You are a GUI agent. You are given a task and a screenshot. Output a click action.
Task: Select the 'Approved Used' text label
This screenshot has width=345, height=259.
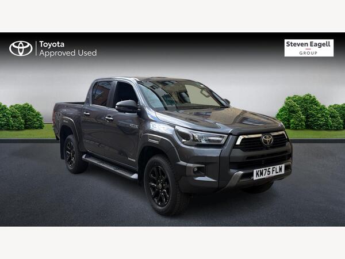pyautogui.click(x=68, y=53)
